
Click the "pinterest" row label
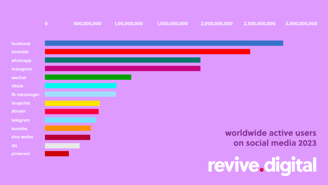point(20,154)
